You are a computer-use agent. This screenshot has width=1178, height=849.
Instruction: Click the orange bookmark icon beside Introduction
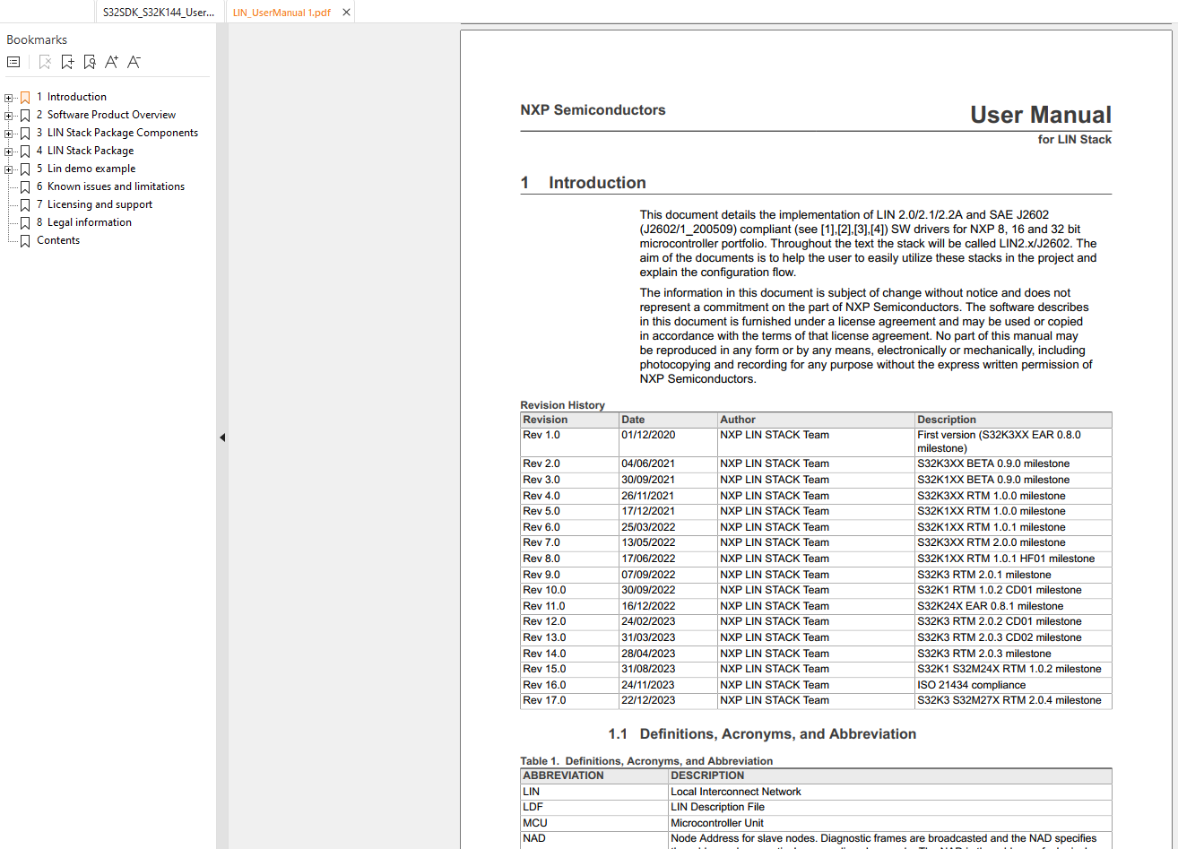(24, 96)
